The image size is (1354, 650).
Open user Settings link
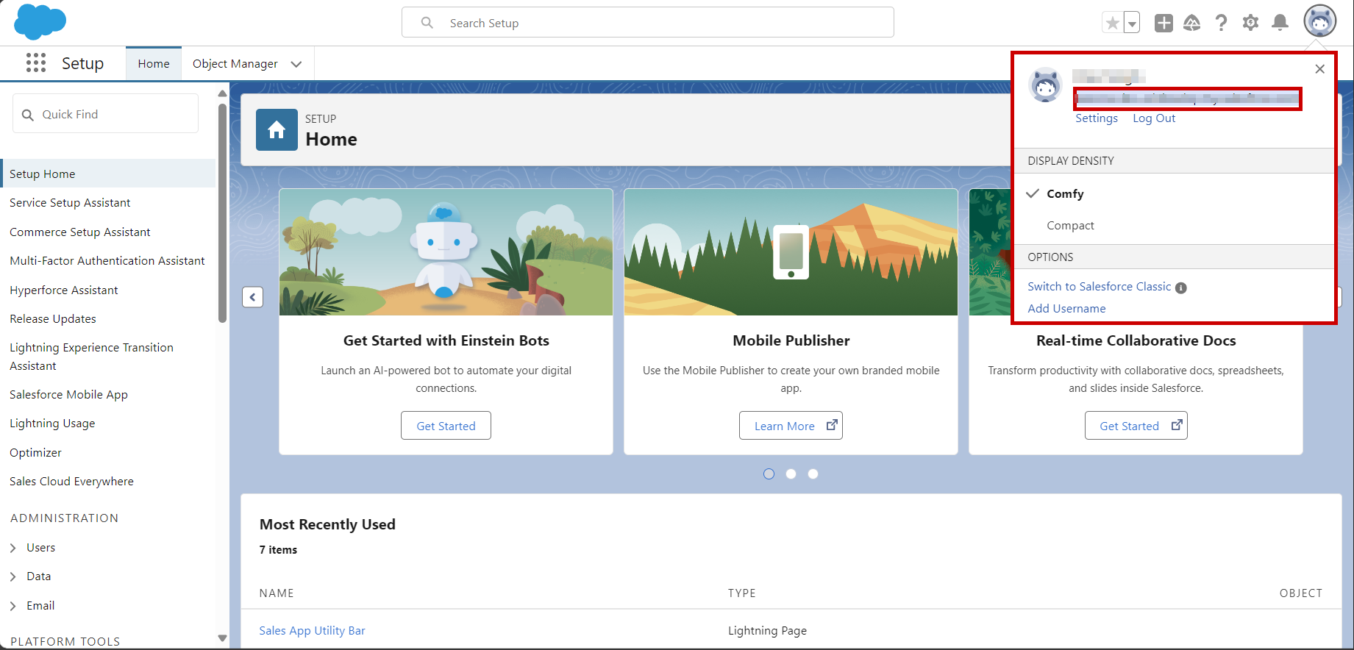1097,118
